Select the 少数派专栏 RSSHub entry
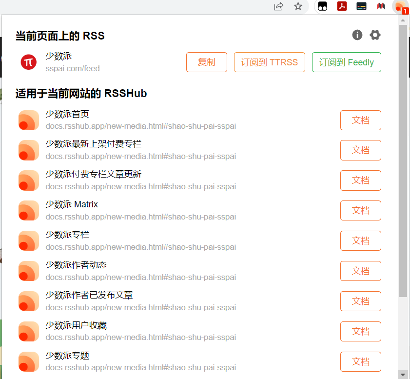Image resolution: width=410 pixels, height=379 pixels. (x=67, y=235)
